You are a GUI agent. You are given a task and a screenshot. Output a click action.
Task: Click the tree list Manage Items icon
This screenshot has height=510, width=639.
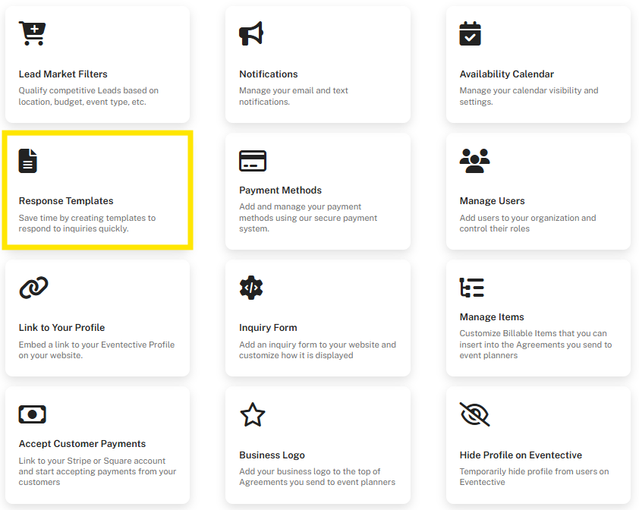pos(472,288)
